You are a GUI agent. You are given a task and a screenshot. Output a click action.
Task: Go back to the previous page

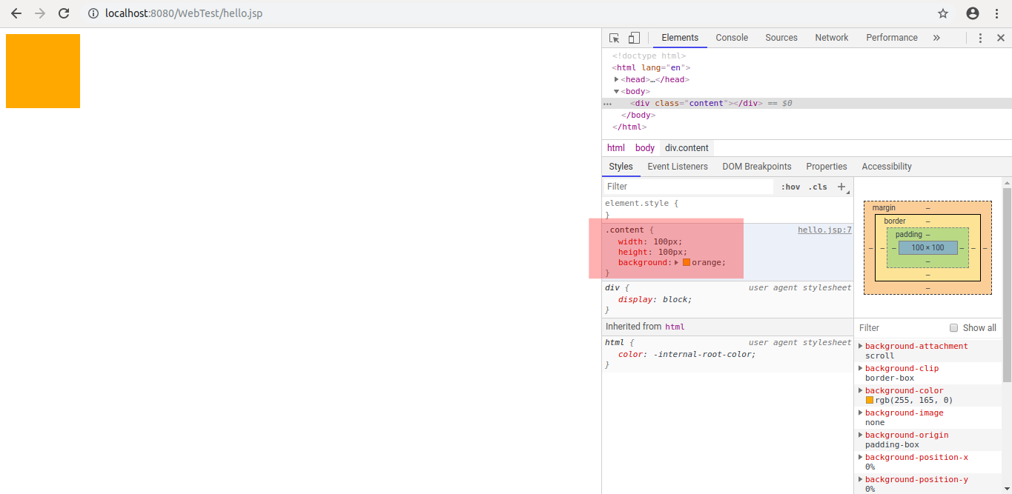point(16,13)
